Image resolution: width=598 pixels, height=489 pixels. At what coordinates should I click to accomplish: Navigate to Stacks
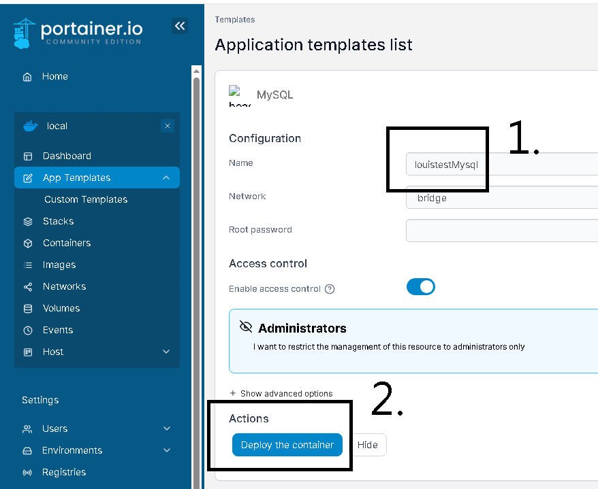pyautogui.click(x=58, y=221)
